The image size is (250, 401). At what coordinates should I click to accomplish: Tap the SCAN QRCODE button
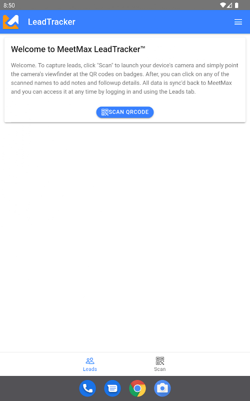(124, 112)
